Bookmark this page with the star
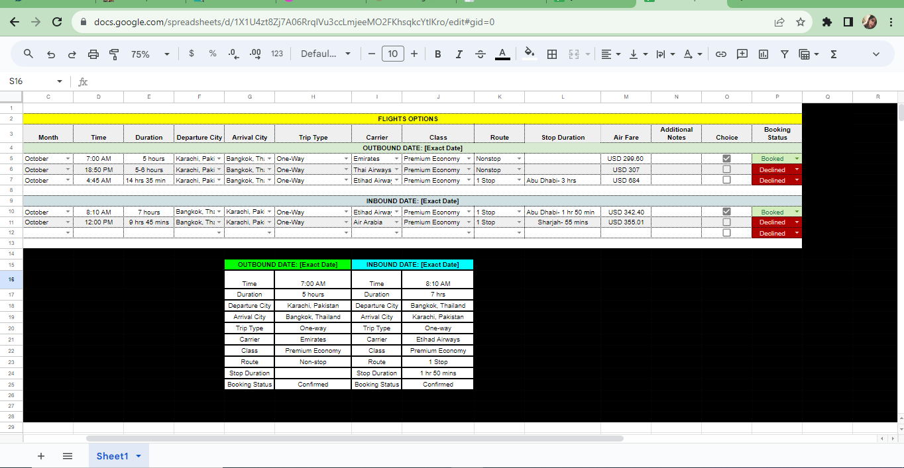The image size is (904, 468). (801, 22)
